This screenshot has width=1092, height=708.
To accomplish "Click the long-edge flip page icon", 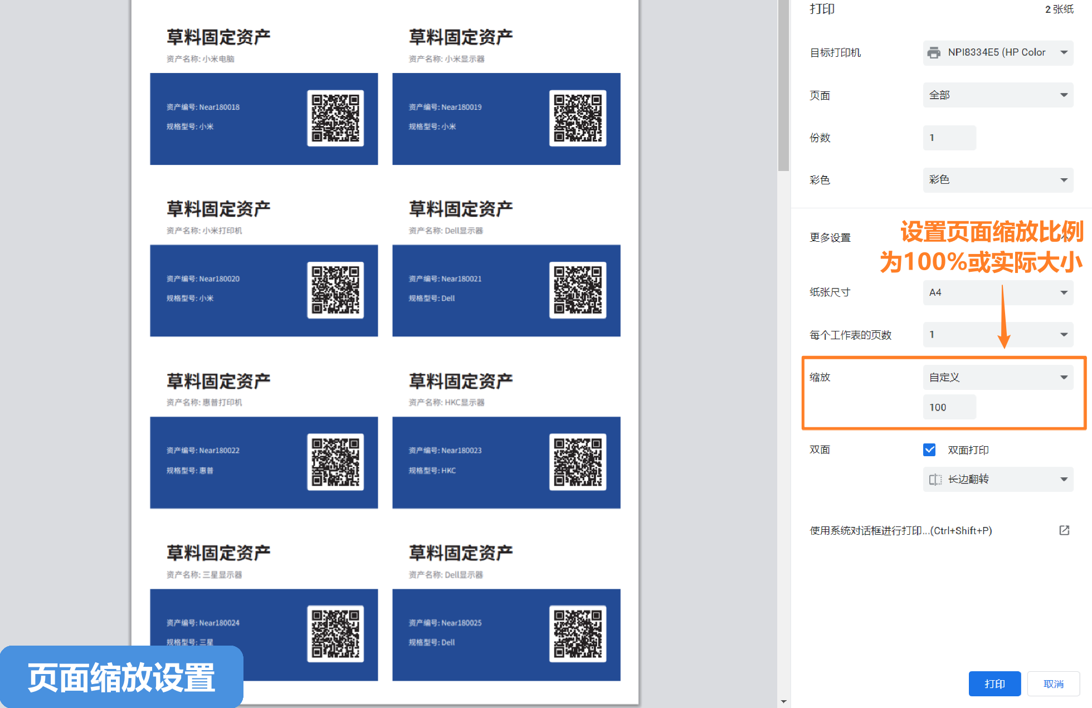I will tap(935, 480).
